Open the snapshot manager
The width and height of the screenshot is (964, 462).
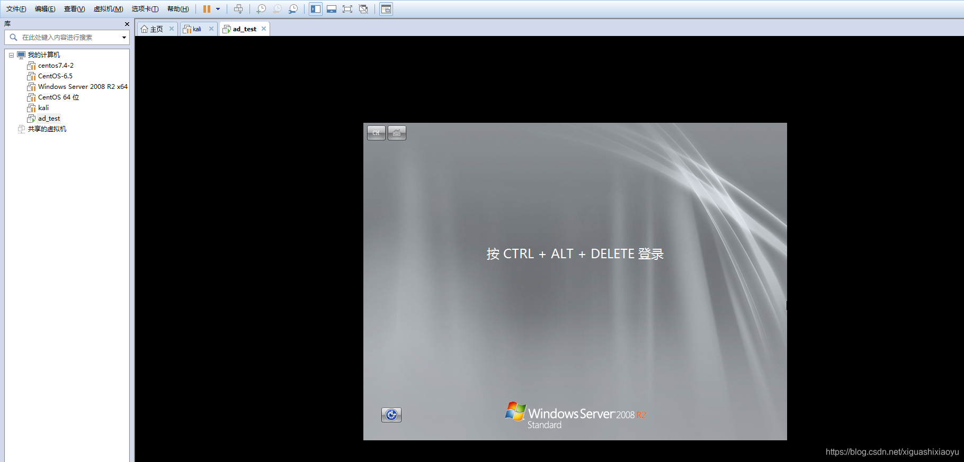pos(293,9)
